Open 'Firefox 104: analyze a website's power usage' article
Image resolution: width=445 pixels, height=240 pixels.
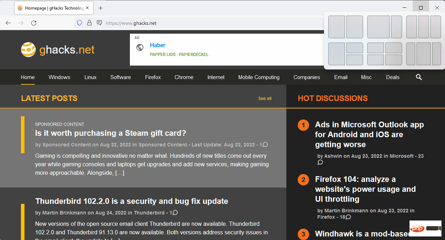point(366,189)
